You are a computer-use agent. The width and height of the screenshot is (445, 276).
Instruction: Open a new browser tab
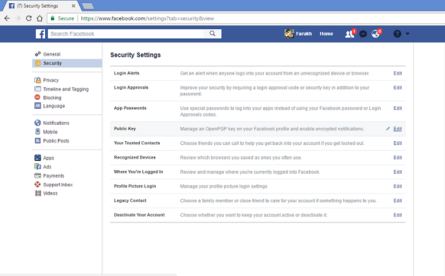[x=88, y=6]
